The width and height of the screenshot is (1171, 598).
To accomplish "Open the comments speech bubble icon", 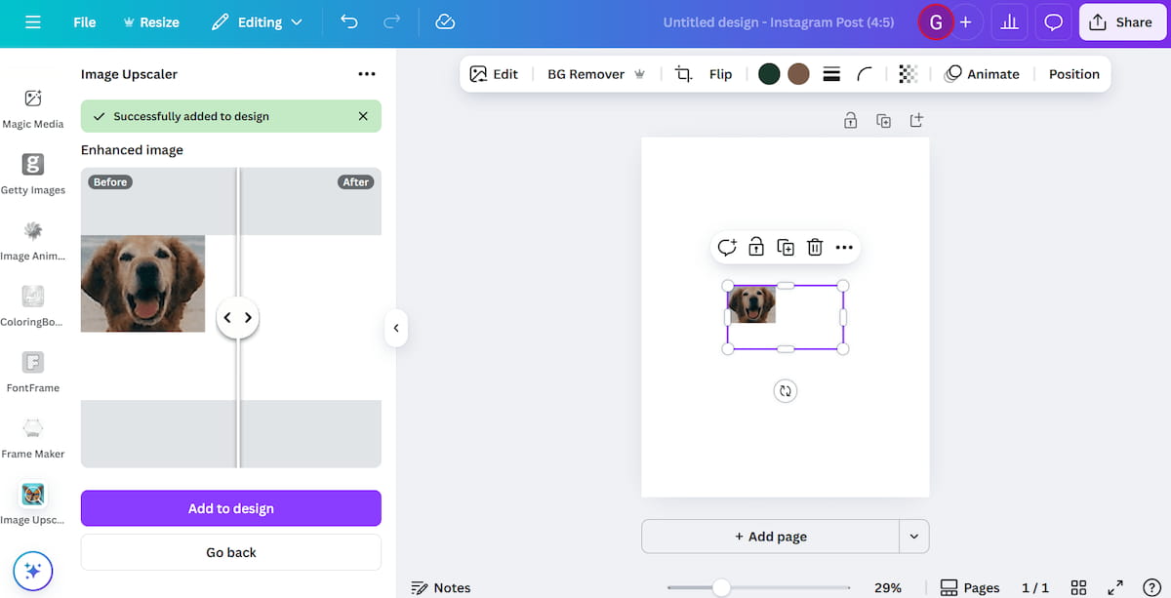I will tap(1053, 21).
